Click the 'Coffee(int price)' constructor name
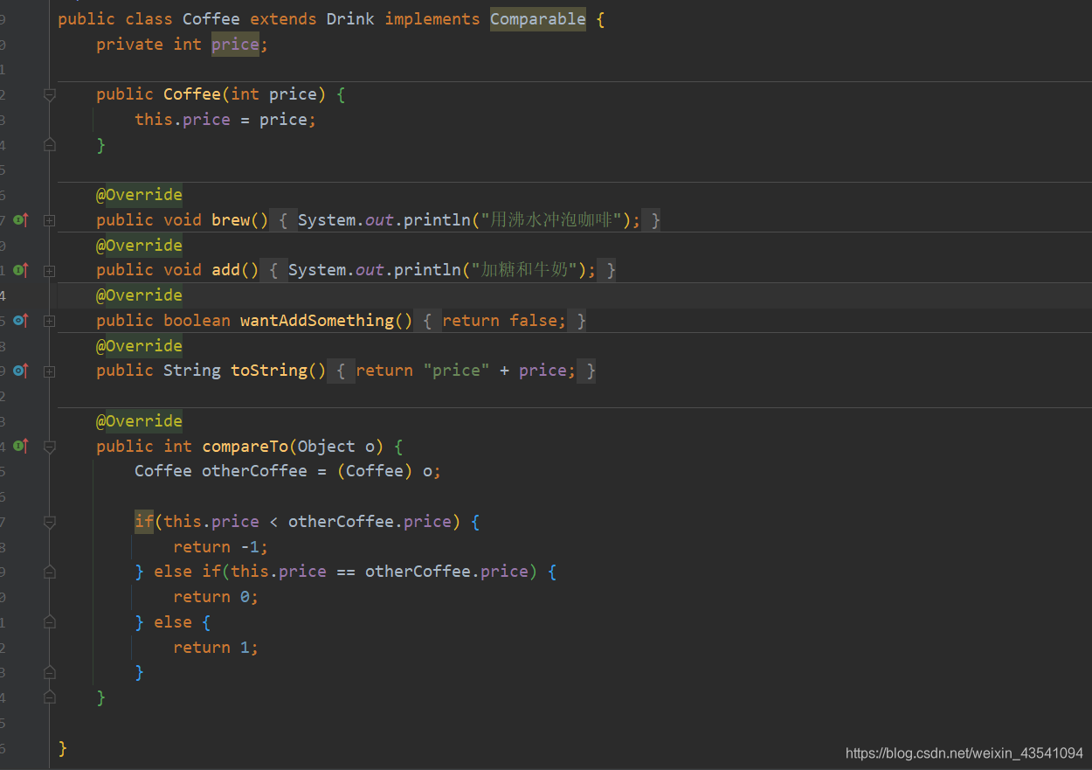This screenshot has width=1092, height=770. [x=192, y=94]
